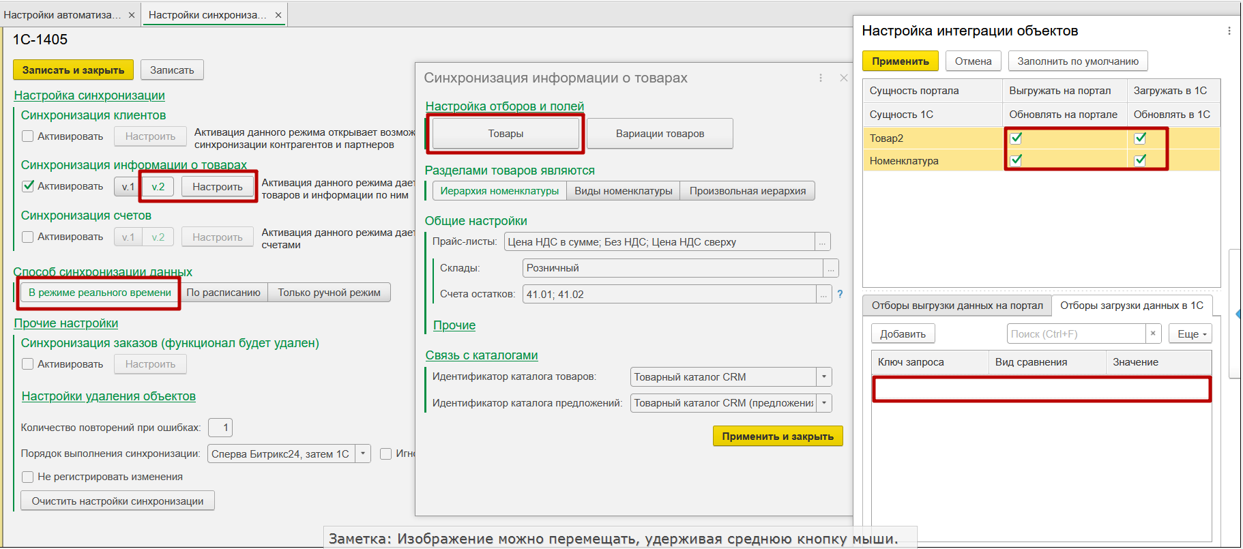The width and height of the screenshot is (1243, 549).
Task: Select the По расписанию synchronization mode
Action: pos(223,293)
